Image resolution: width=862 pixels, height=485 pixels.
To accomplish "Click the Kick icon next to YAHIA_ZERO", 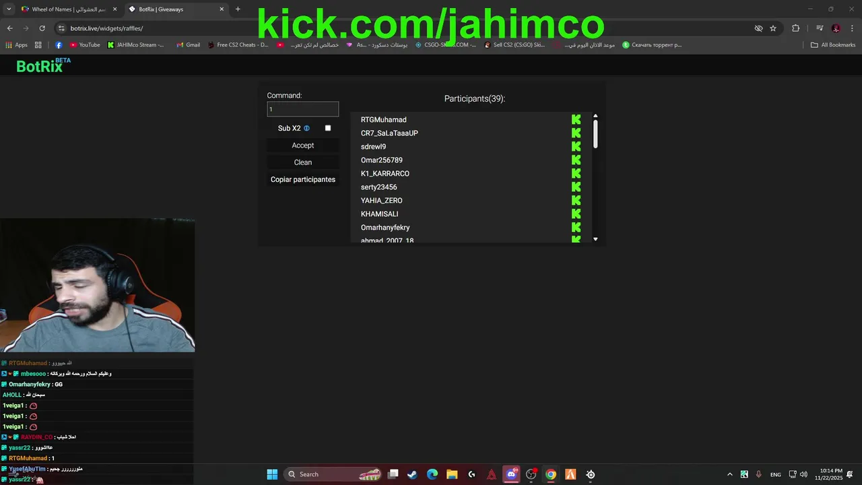I will click(576, 200).
